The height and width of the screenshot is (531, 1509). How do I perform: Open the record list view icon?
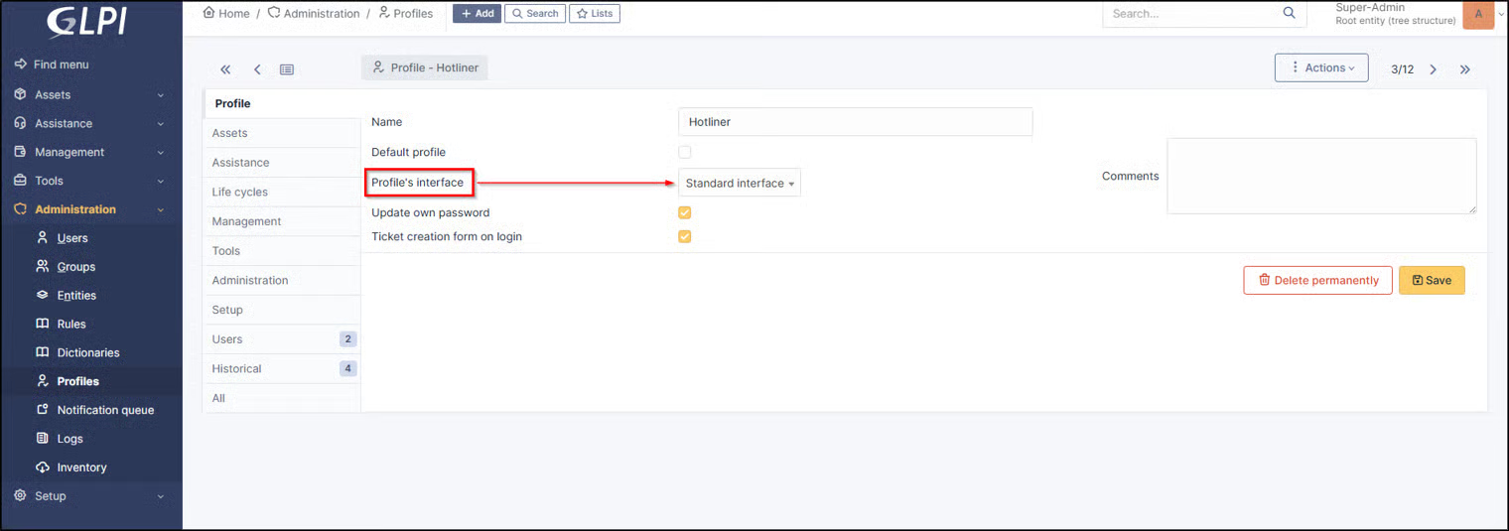287,69
